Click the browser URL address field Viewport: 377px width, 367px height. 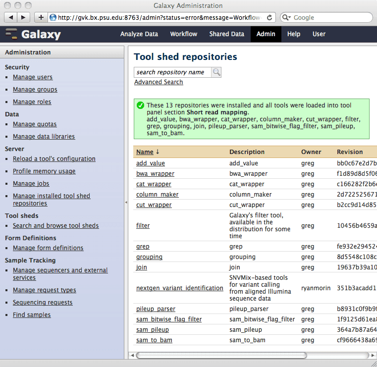click(159, 17)
